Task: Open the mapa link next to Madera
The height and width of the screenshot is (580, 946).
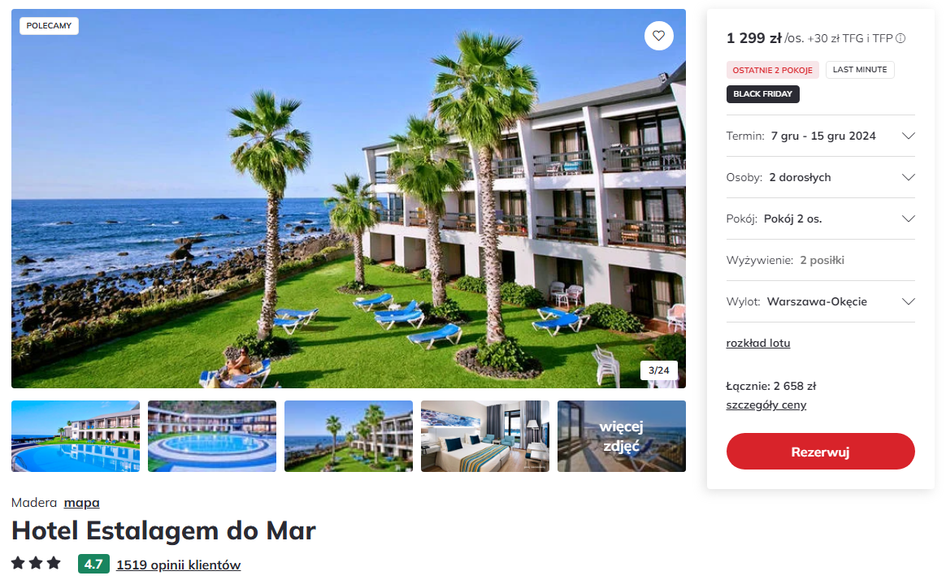Action: point(81,502)
